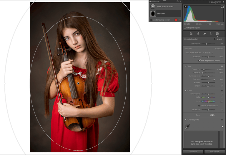Collapse the Histograma panel triangle
Image resolution: width=226 pixels, height=155 pixels.
point(223,2)
